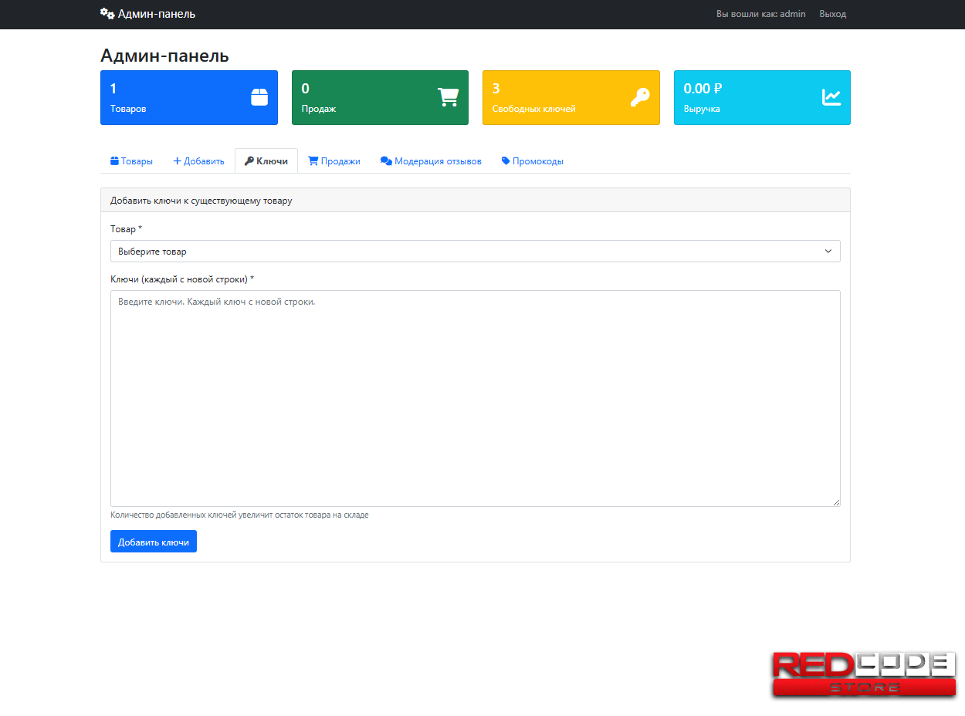
Task: Go to the Продажи tab
Action: click(x=334, y=161)
